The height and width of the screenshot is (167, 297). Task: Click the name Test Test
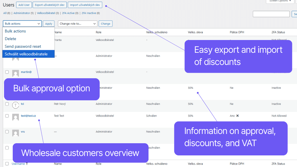[x=59, y=116]
